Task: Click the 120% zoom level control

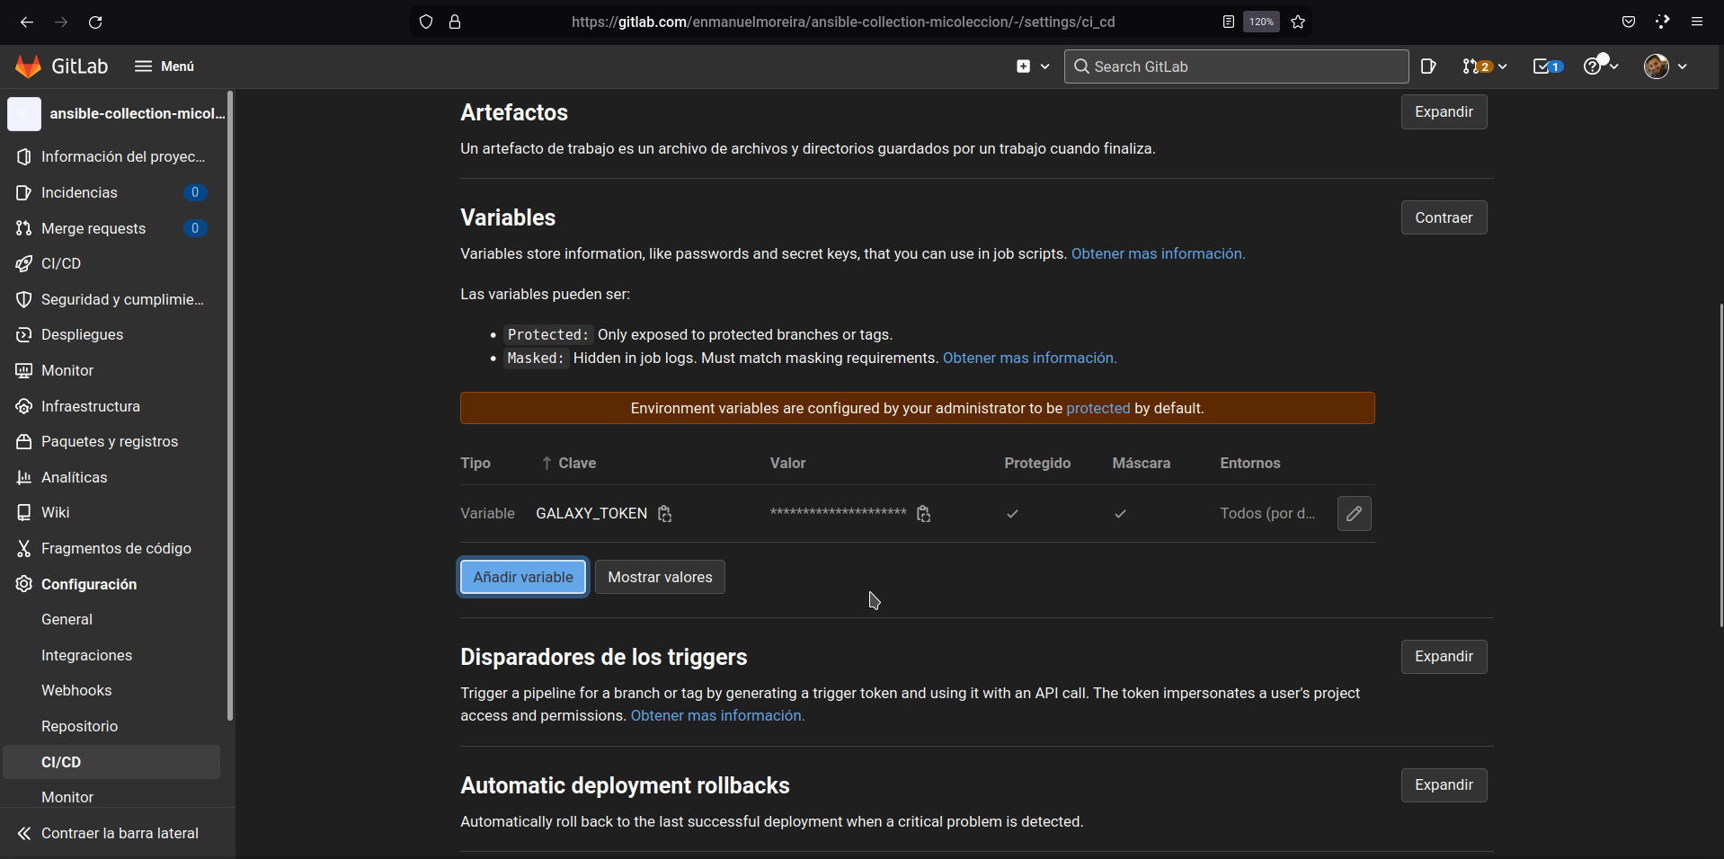Action: point(1260,22)
